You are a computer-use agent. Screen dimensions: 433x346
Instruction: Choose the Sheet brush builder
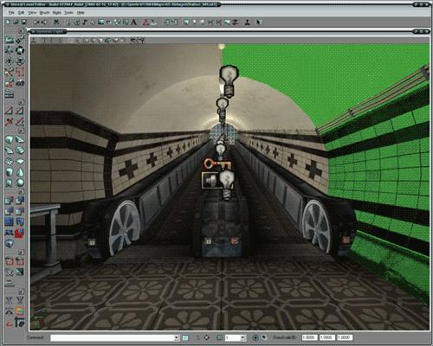pos(20,161)
